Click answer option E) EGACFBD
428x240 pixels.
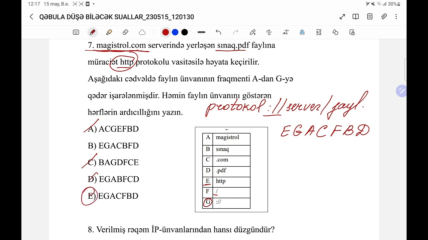pos(113,196)
